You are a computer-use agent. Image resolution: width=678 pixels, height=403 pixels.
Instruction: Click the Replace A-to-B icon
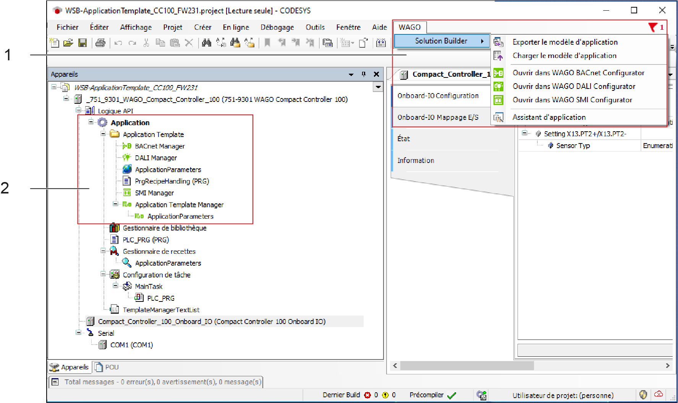click(221, 43)
